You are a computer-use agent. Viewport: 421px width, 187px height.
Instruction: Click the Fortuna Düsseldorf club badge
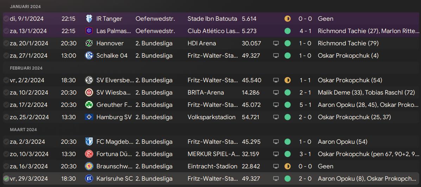click(89, 154)
